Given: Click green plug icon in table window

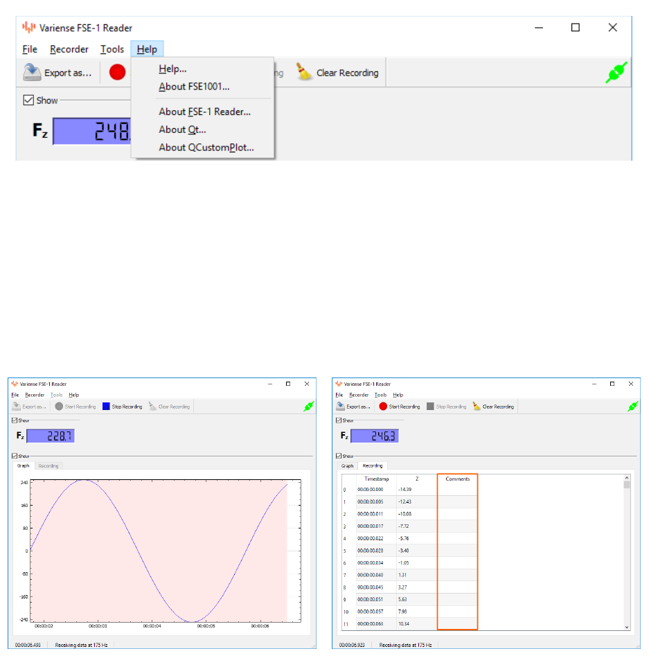Looking at the screenshot, I should 633,406.
